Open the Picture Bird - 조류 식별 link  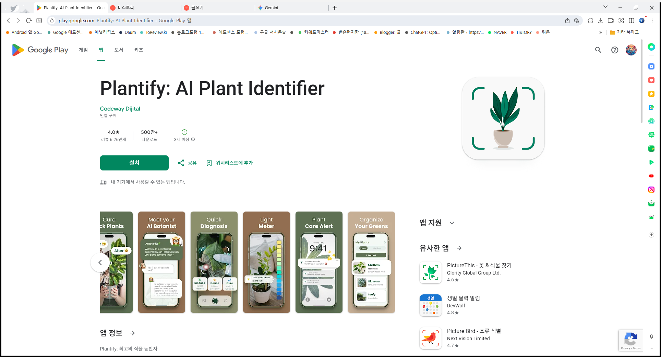coord(474,331)
